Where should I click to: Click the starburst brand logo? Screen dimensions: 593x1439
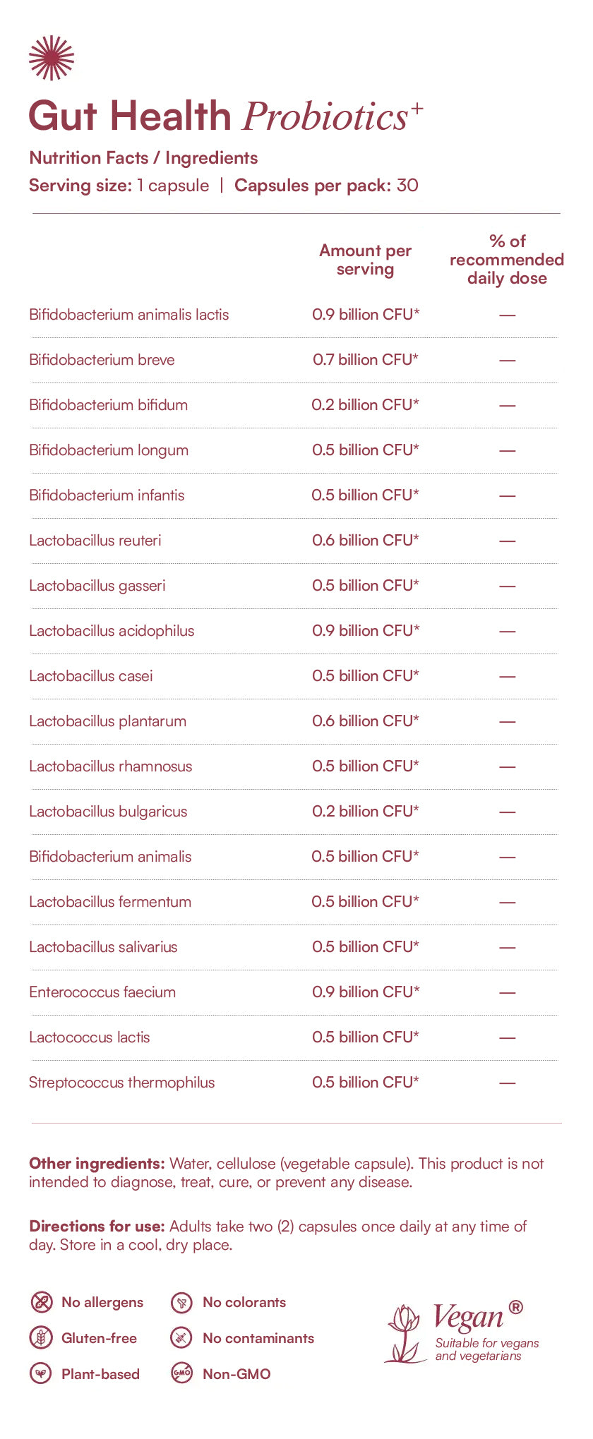click(x=51, y=58)
